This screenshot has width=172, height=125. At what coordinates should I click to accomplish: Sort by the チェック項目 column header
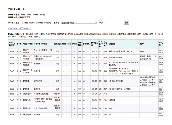[x=28, y=44]
